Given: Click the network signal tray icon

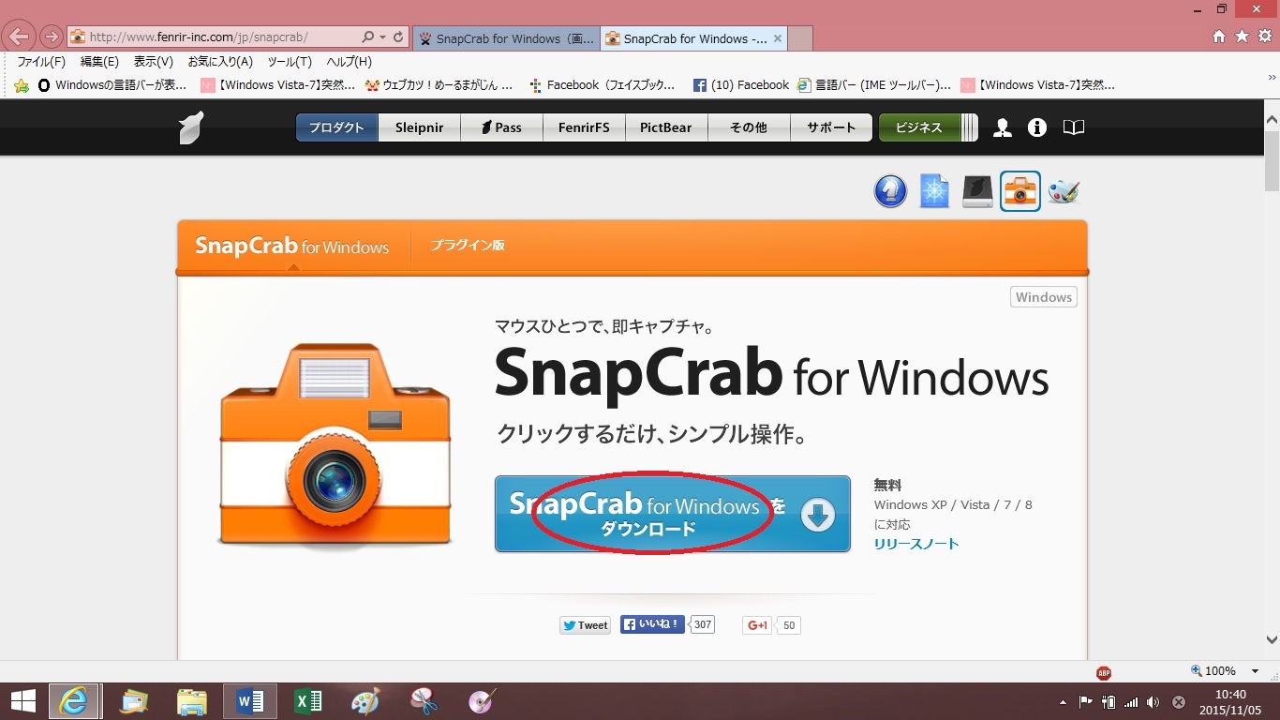Looking at the screenshot, I should pos(1131,702).
